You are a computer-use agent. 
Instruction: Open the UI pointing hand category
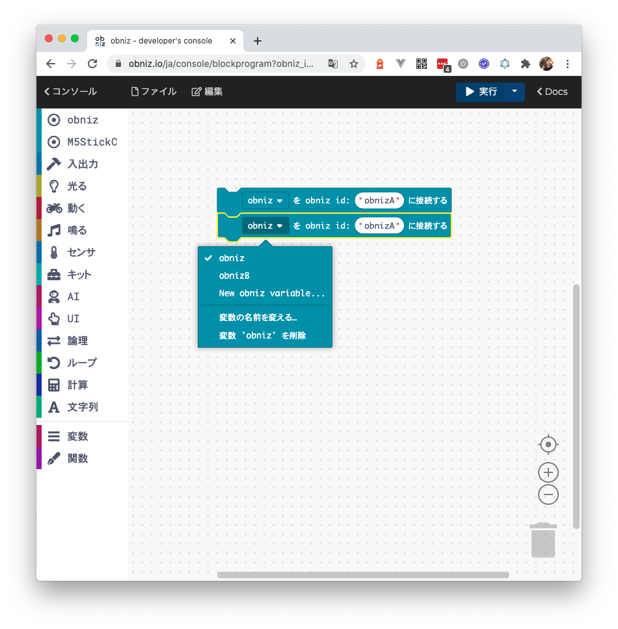point(83,318)
